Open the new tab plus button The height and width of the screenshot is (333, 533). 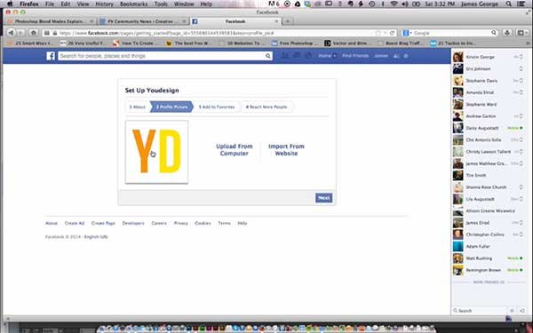288,21
